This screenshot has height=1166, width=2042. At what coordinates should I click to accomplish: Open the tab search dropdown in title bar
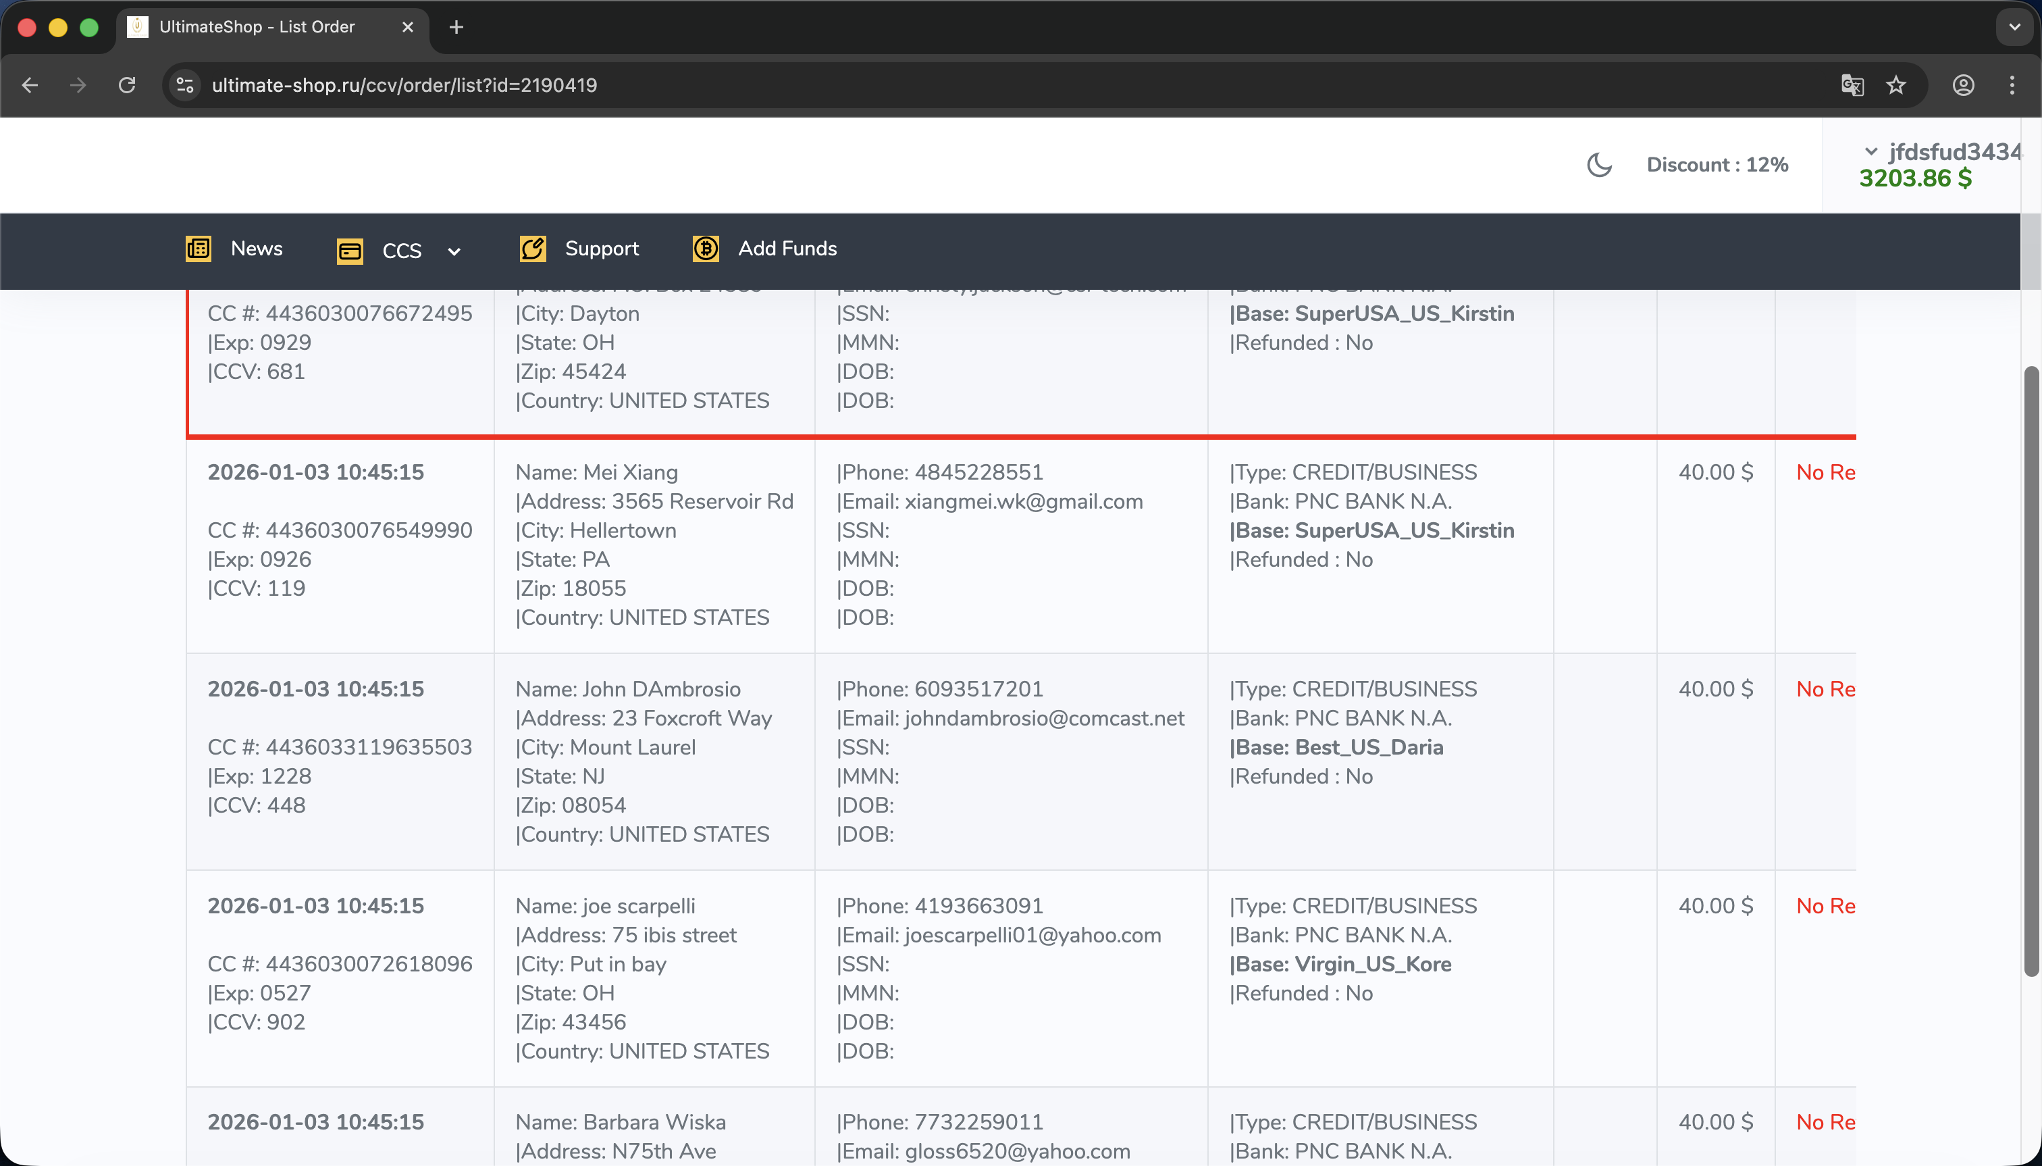[x=2014, y=27]
